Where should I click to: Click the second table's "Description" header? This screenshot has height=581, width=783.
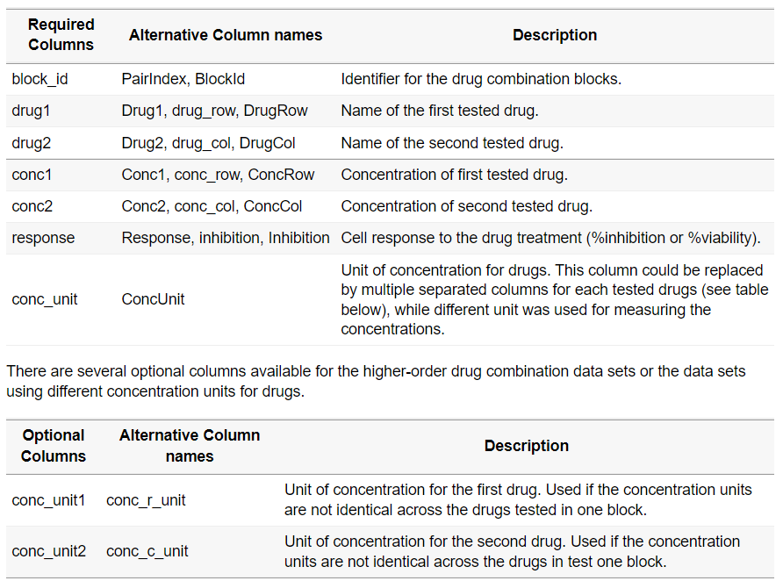point(527,445)
